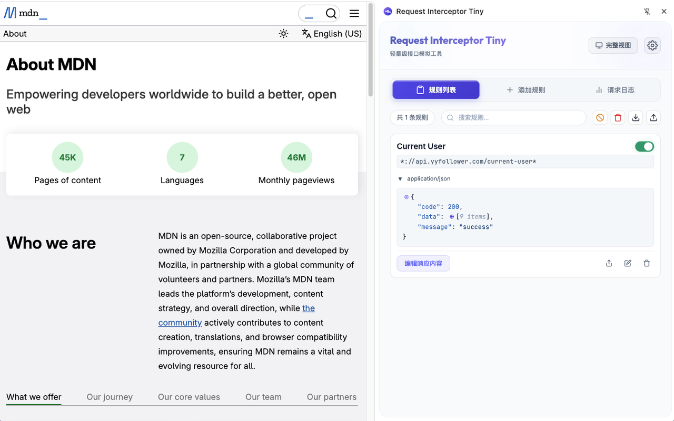674x421 pixels.
Task: Click the red delete-all rules trash icon
Action: pyautogui.click(x=618, y=118)
